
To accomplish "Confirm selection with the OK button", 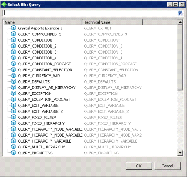I will tap(139, 166).
